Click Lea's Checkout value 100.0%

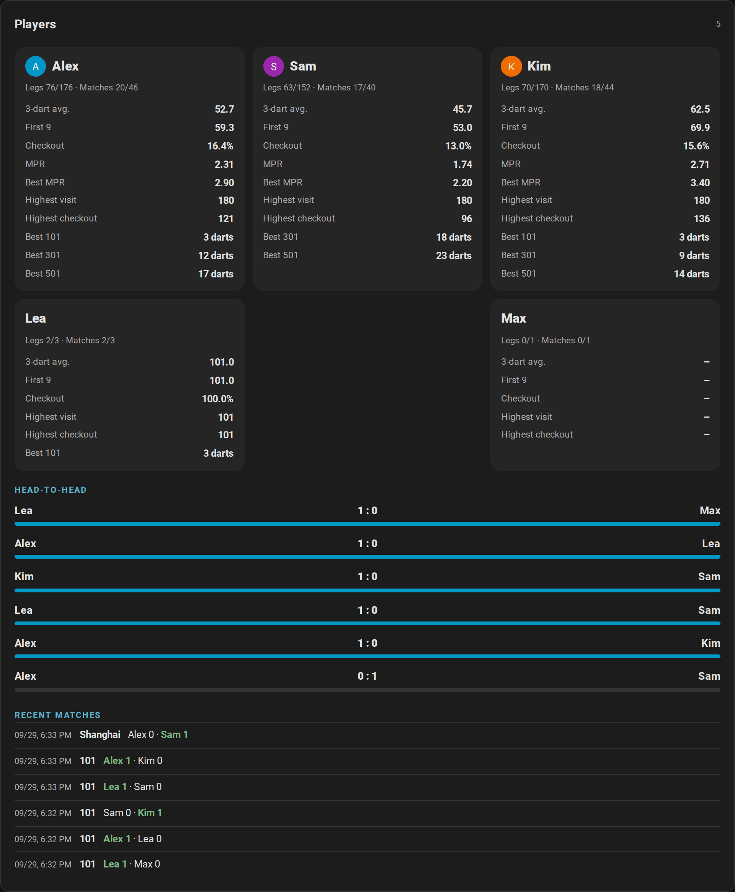point(217,399)
